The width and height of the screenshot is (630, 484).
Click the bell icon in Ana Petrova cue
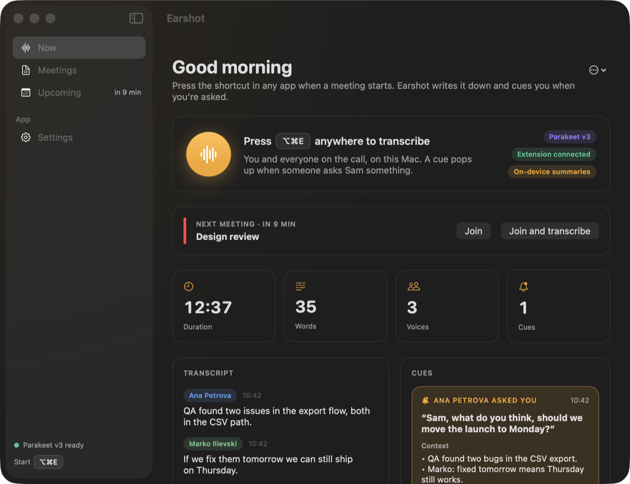coord(425,400)
